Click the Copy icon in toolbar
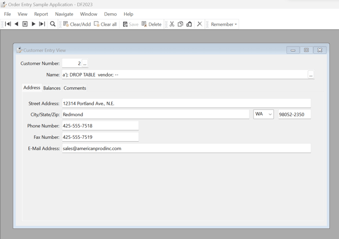Viewport: 339px width, 239px height. point(180,24)
